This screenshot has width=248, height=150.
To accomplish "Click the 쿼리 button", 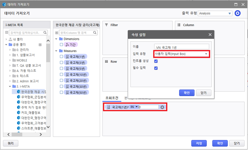I will pos(10,143).
